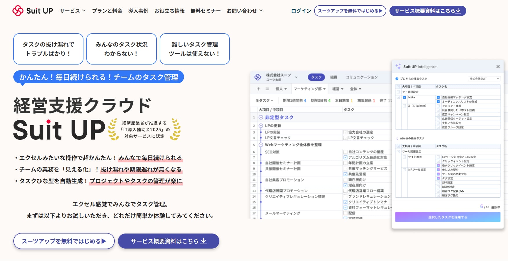Click the swirl app logo beside 株式会社スーツ

pyautogui.click(x=258, y=77)
